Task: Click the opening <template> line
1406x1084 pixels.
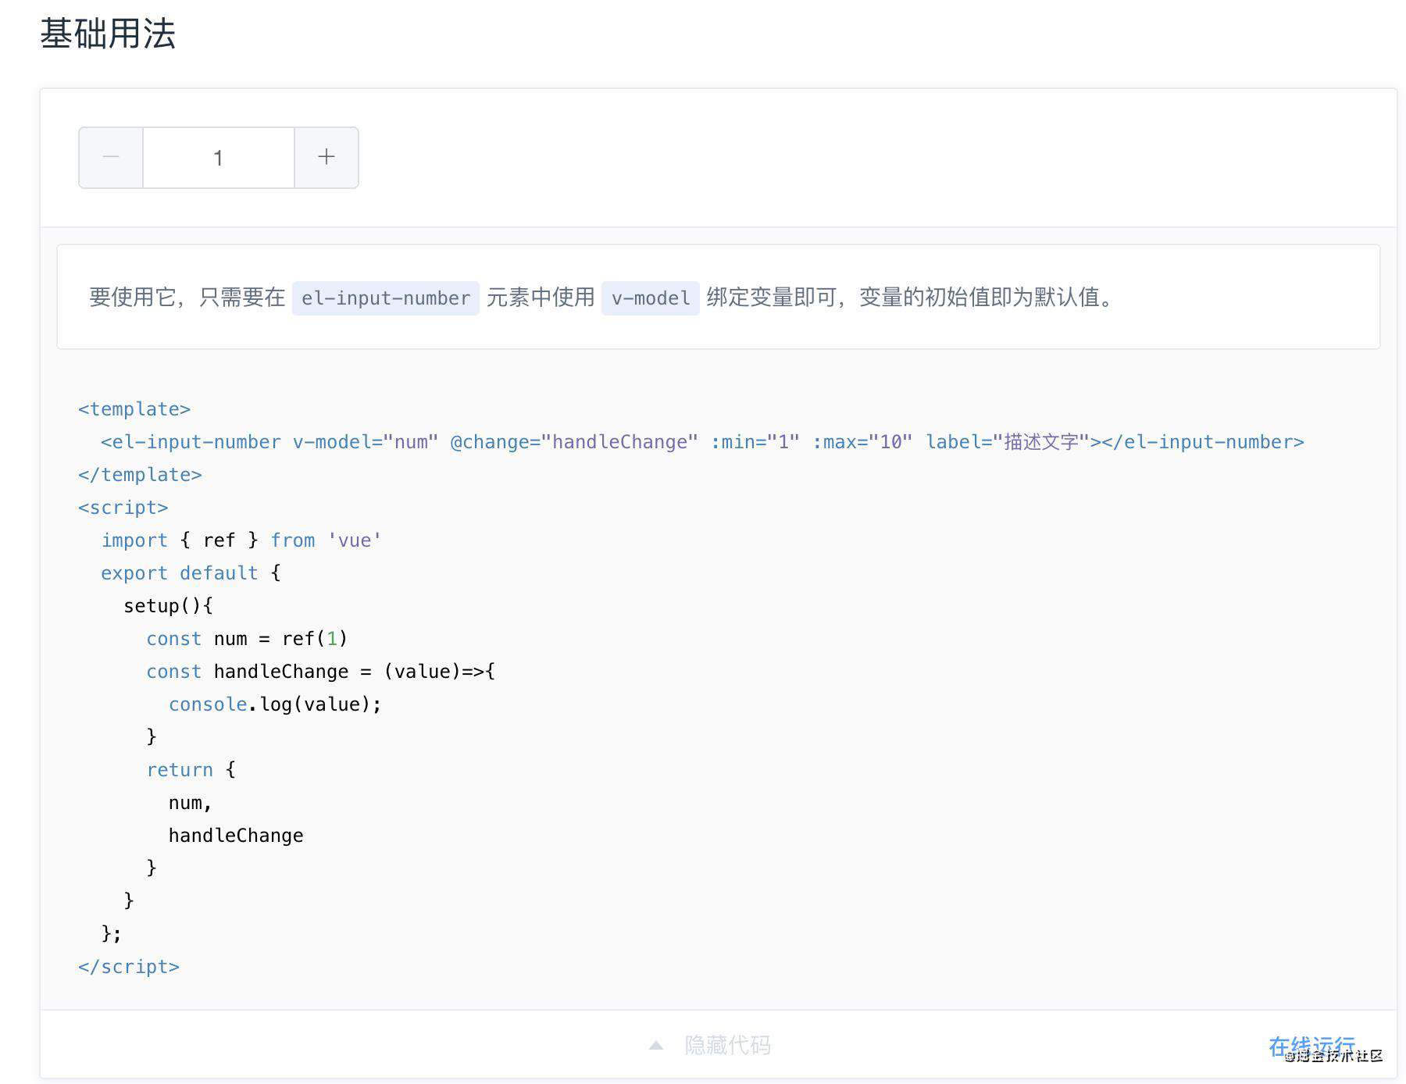Action: pyautogui.click(x=134, y=409)
